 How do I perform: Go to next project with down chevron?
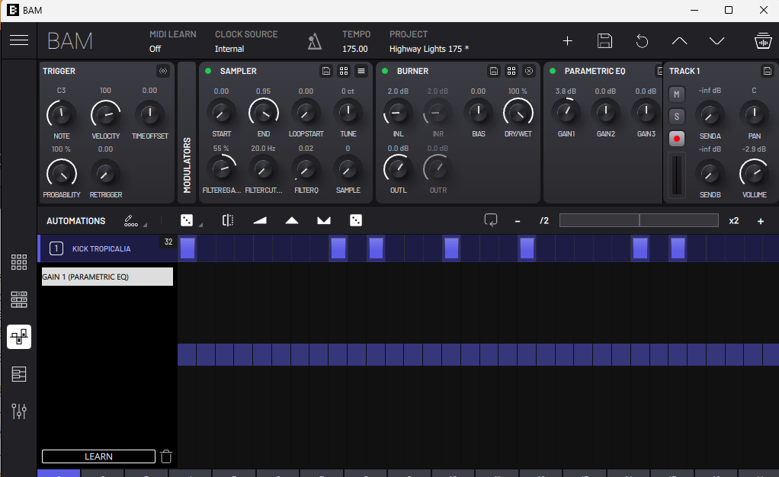point(716,40)
